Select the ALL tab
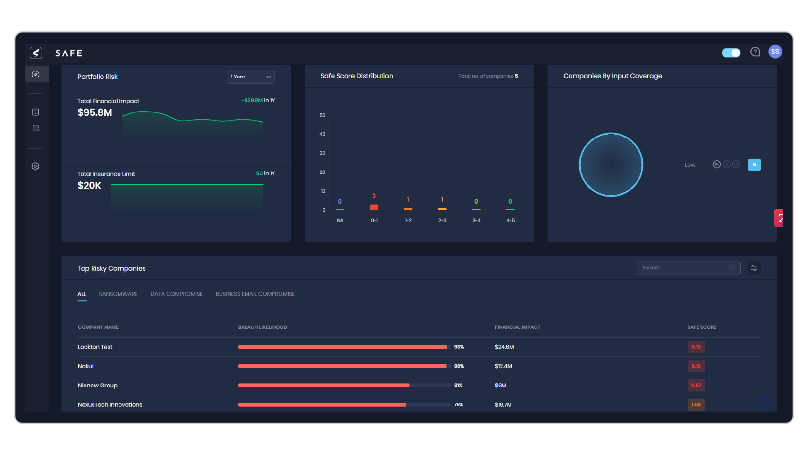Image resolution: width=808 pixels, height=455 pixels. 82,294
